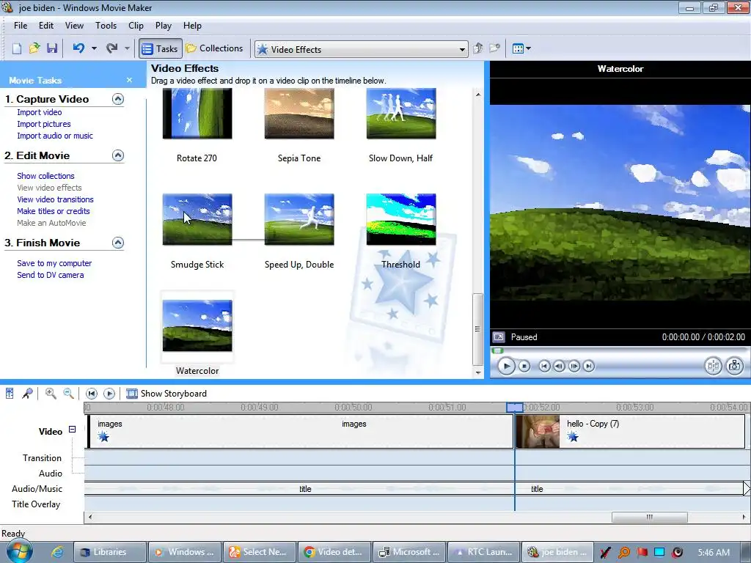Viewport: 751px width, 563px height.
Task: Select the Smudge Stick effect thumbnail
Action: click(197, 219)
